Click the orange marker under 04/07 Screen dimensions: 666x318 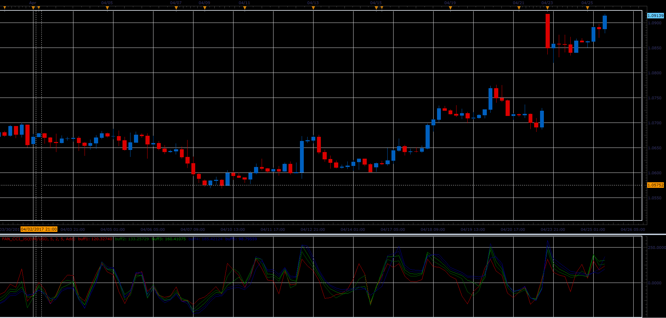tap(176, 8)
